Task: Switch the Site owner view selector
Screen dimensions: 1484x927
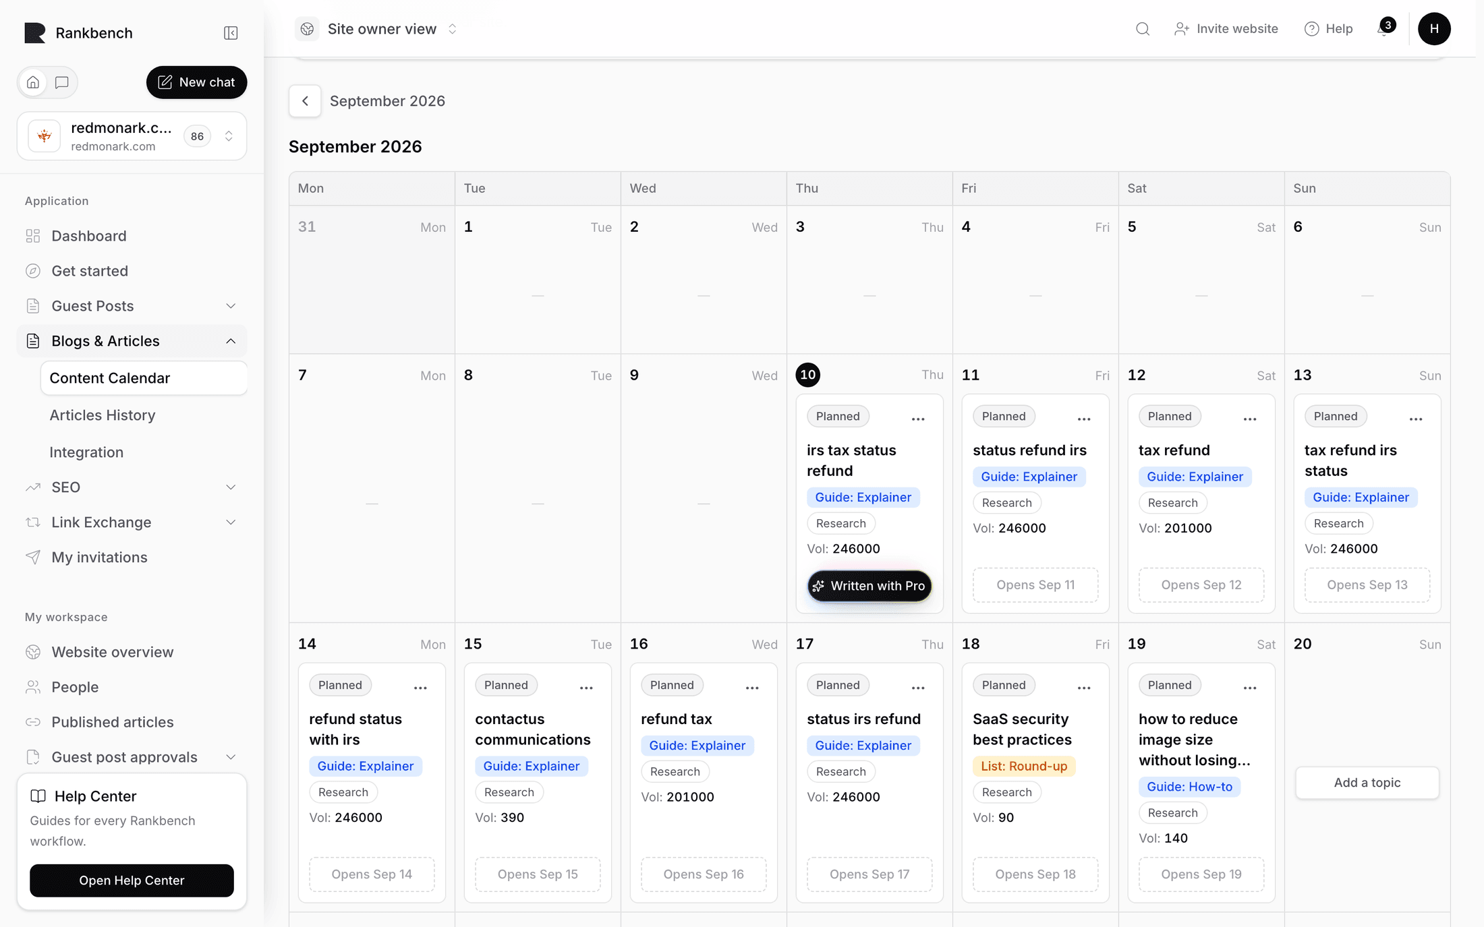Action: 377,29
